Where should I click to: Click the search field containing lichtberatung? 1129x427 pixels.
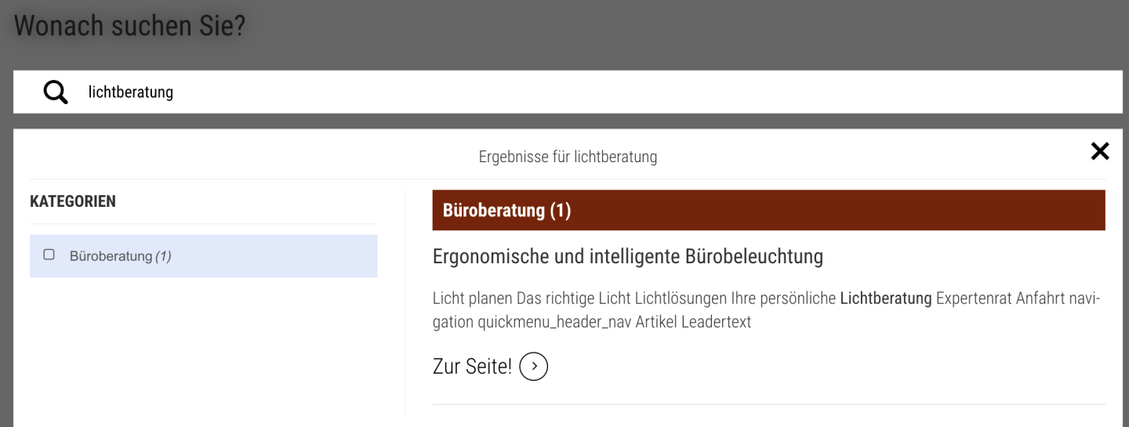549,92
